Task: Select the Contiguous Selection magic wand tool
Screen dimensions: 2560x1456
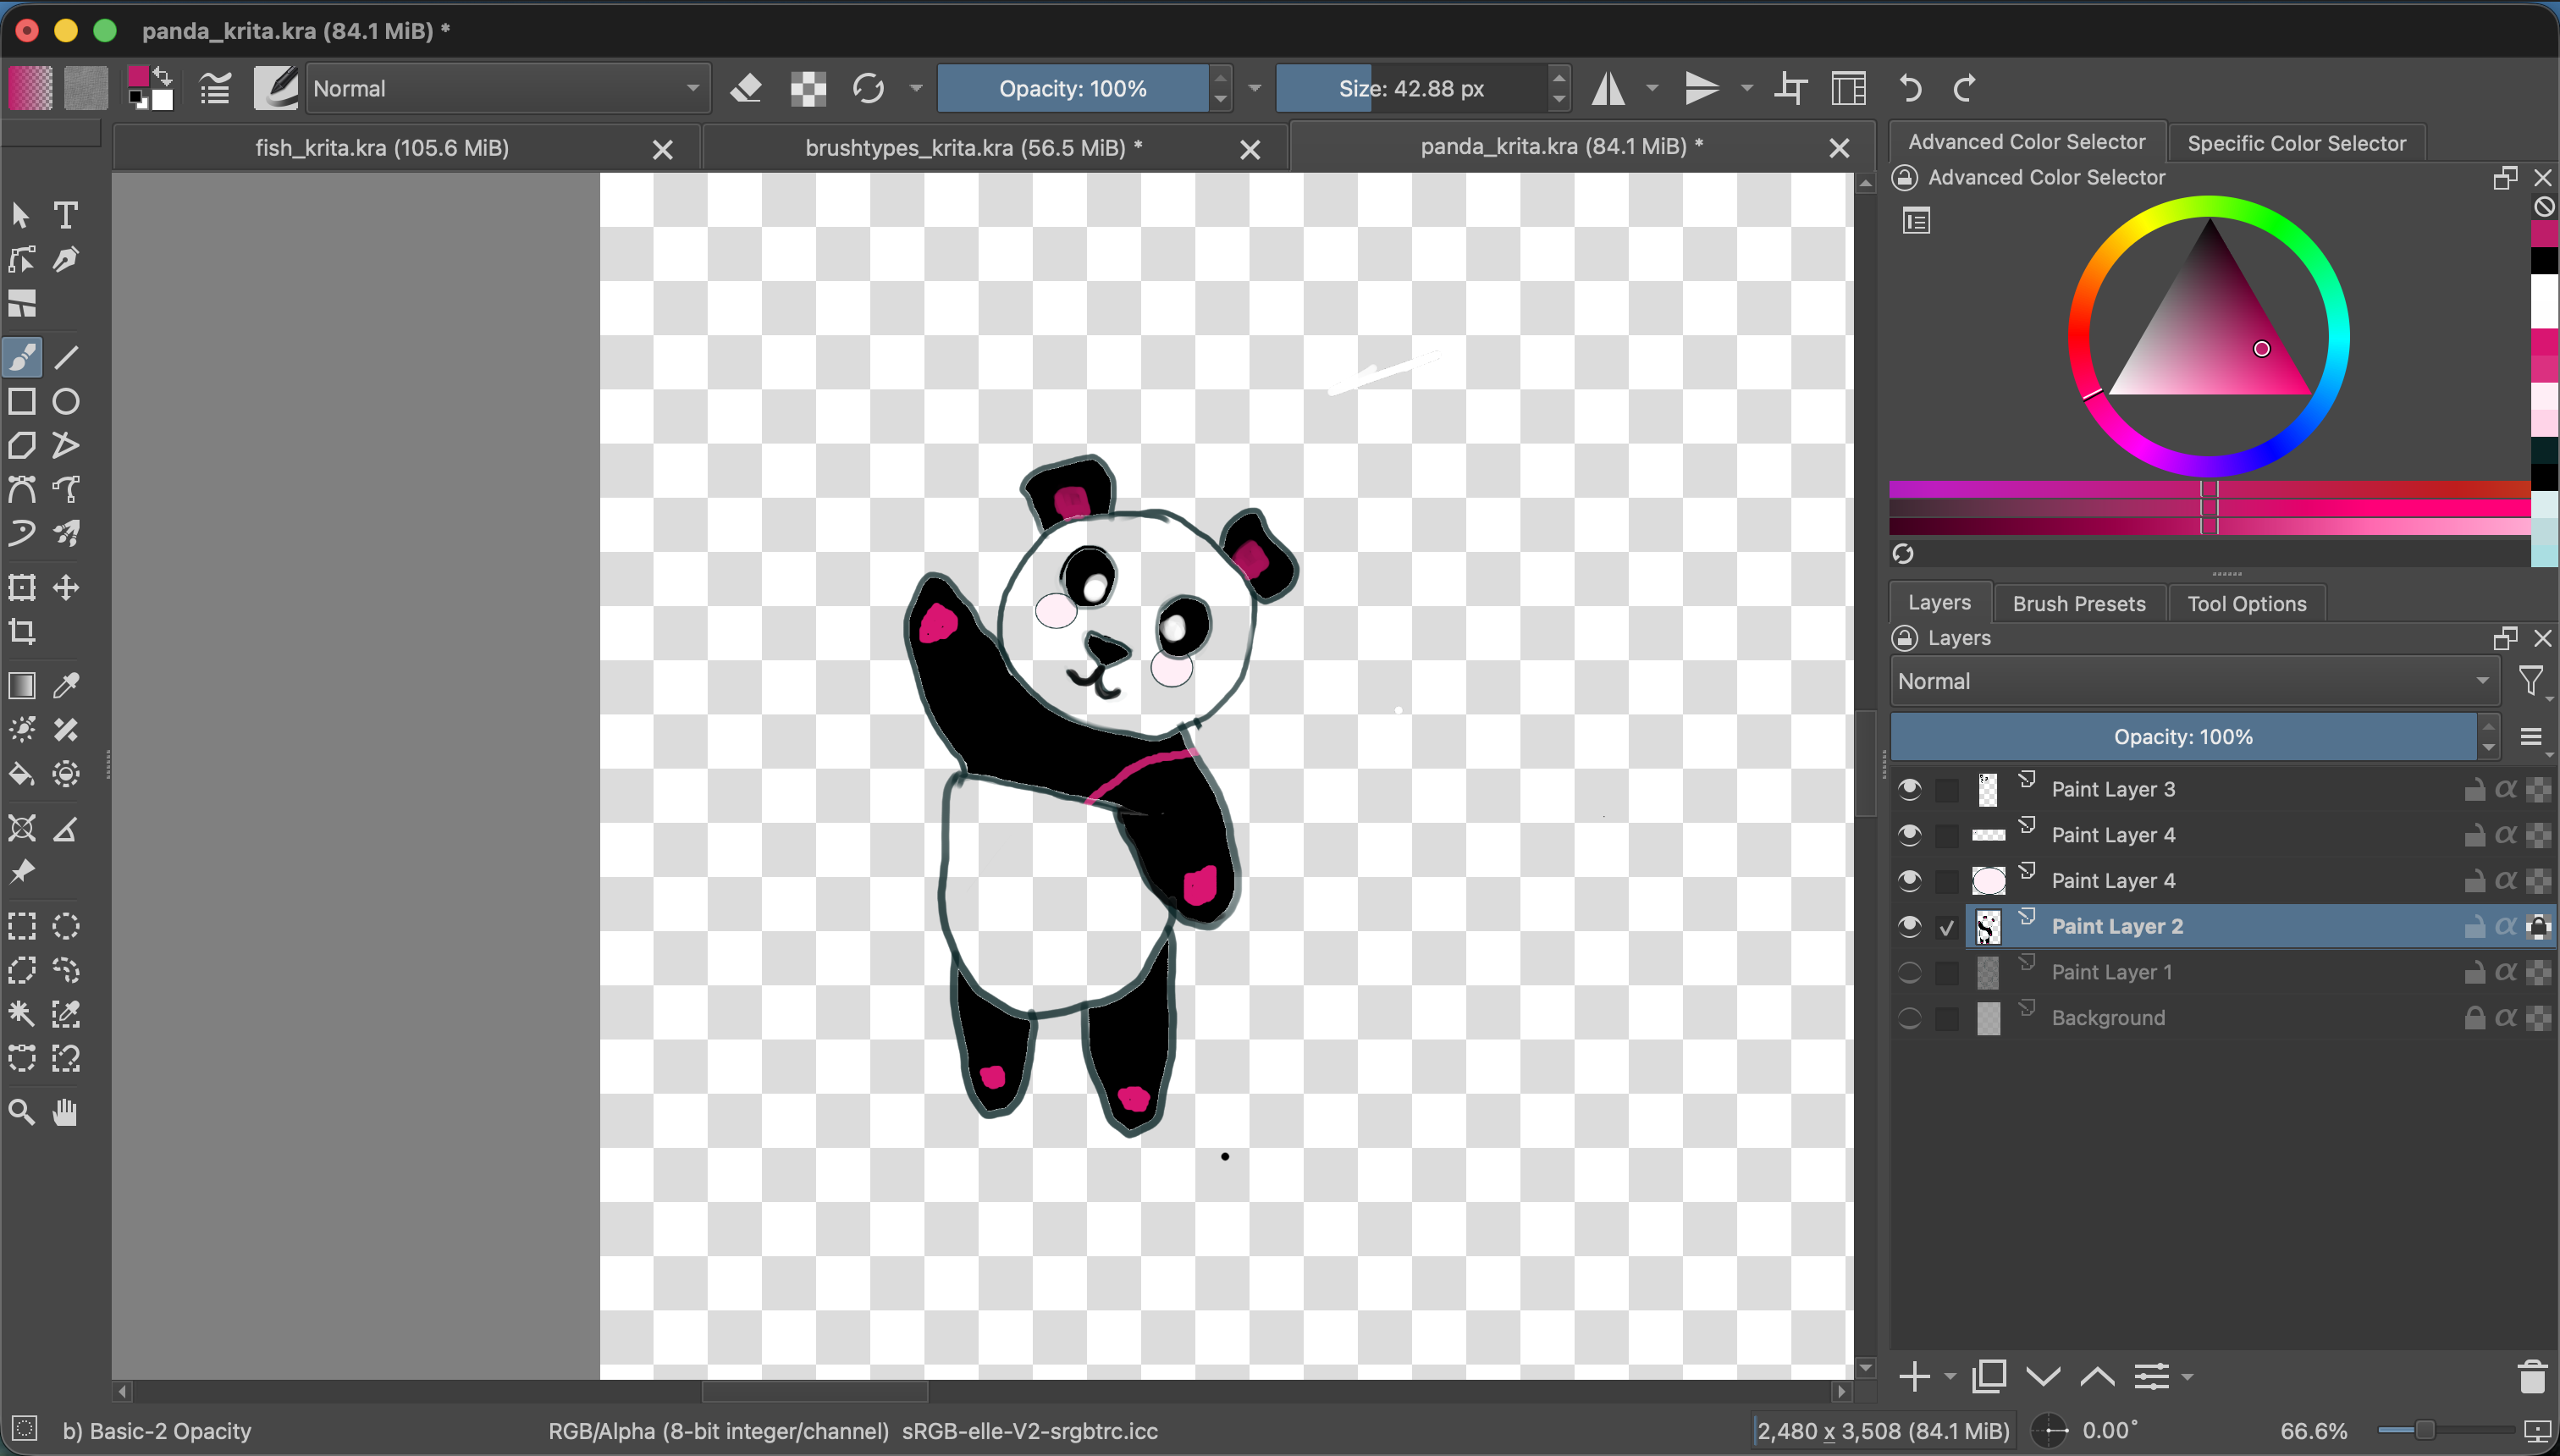Action: click(22, 1014)
